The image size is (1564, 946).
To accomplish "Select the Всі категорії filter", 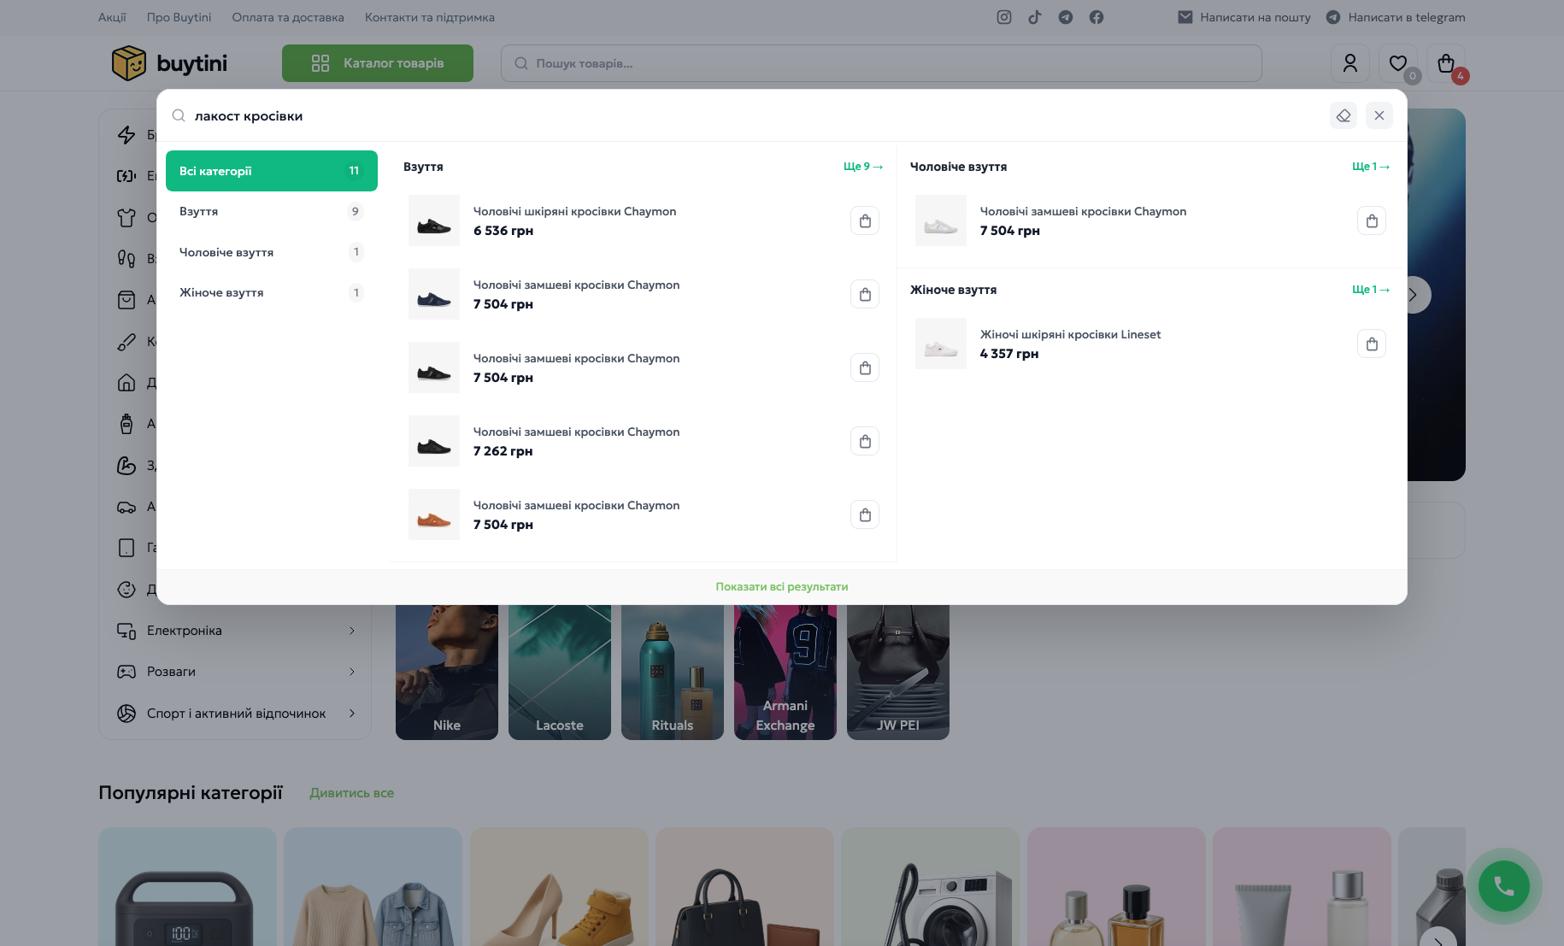I will 272,171.
